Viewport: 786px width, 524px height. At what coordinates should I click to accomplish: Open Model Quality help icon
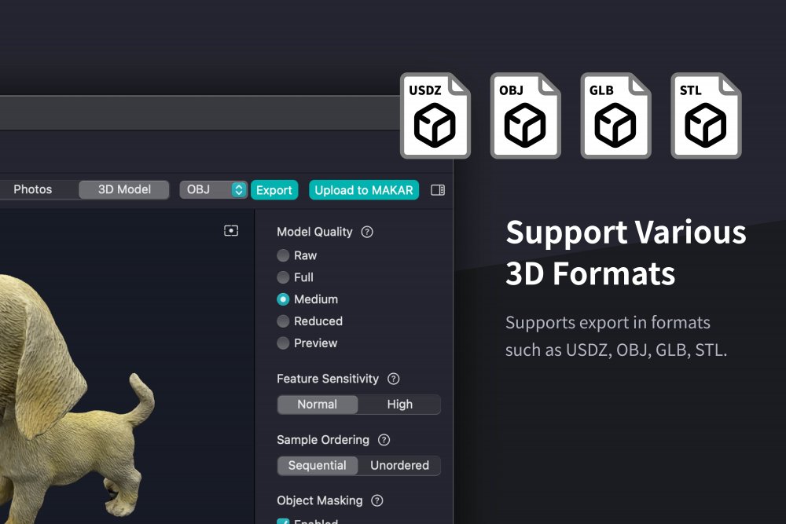pyautogui.click(x=367, y=233)
